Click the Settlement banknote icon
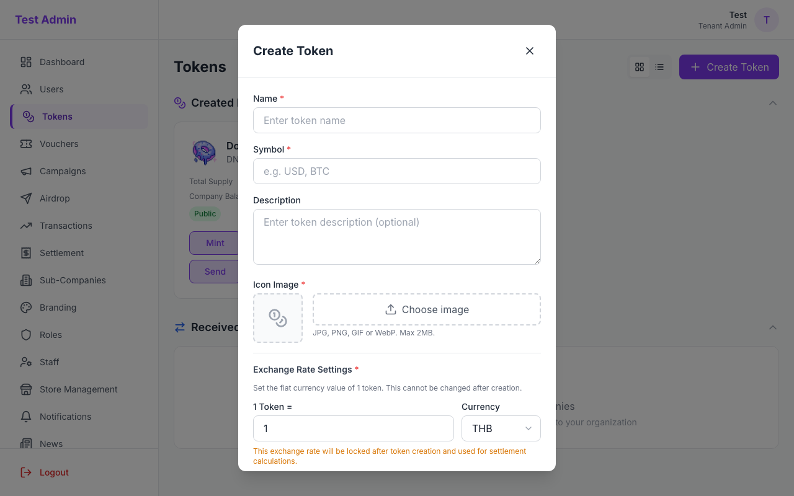The image size is (794, 496). click(25, 253)
